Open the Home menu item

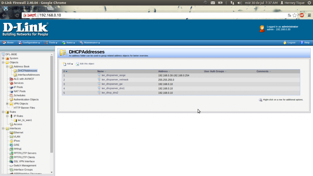[x=8, y=43]
